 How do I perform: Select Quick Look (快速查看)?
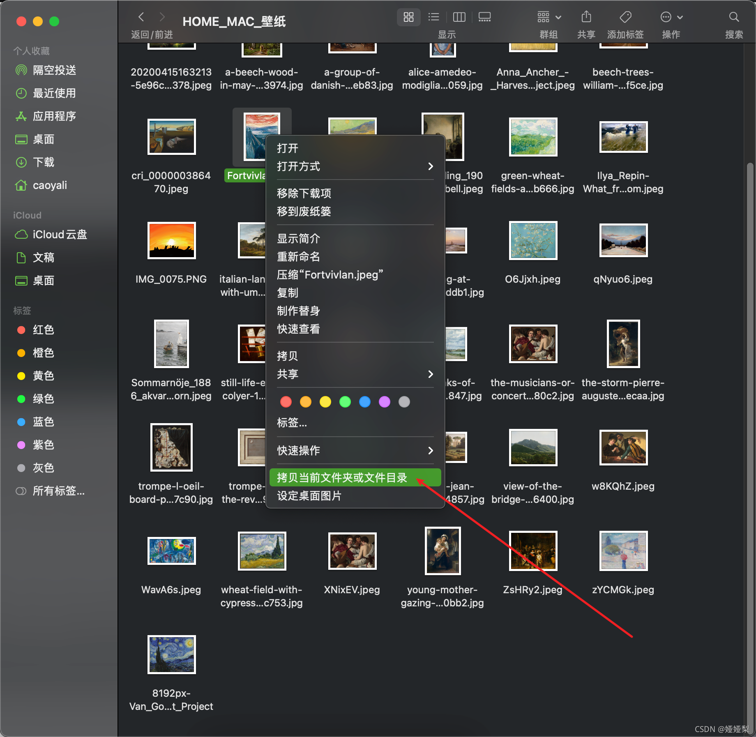(355, 329)
